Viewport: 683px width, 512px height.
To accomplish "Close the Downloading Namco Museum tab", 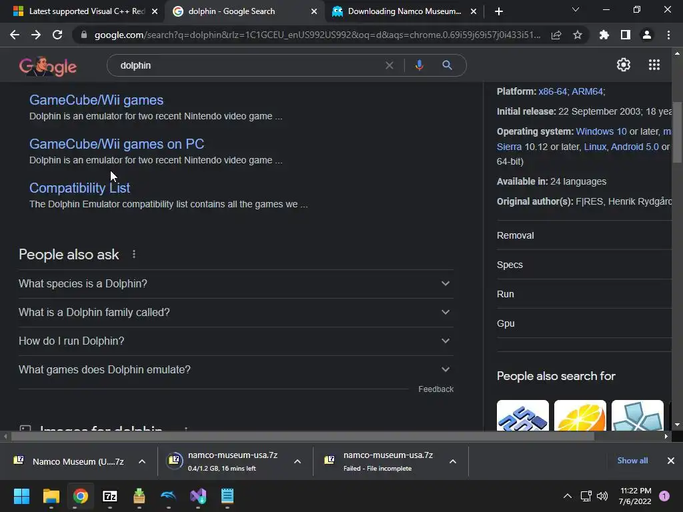I will tap(474, 11).
